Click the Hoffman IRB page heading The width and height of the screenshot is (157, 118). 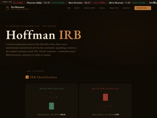(x=44, y=35)
